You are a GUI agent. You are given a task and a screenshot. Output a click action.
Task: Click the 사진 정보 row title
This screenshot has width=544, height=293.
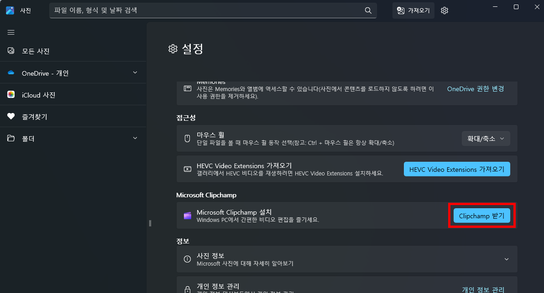210,256
